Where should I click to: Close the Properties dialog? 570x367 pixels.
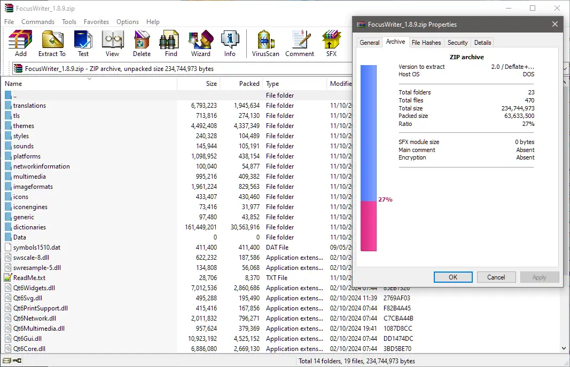555,25
